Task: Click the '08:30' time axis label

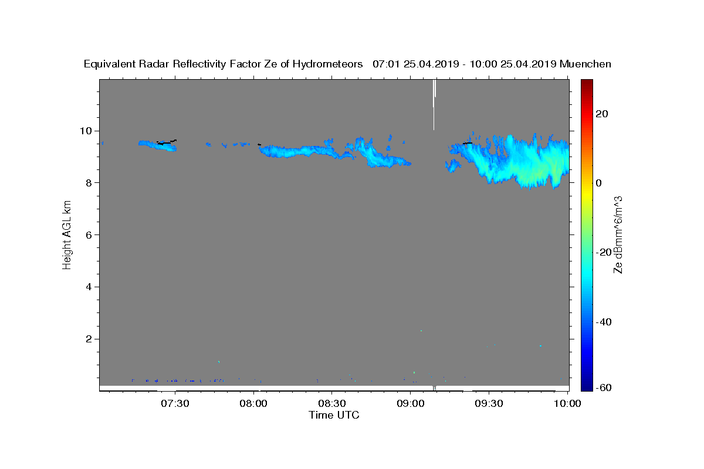Action: (332, 403)
